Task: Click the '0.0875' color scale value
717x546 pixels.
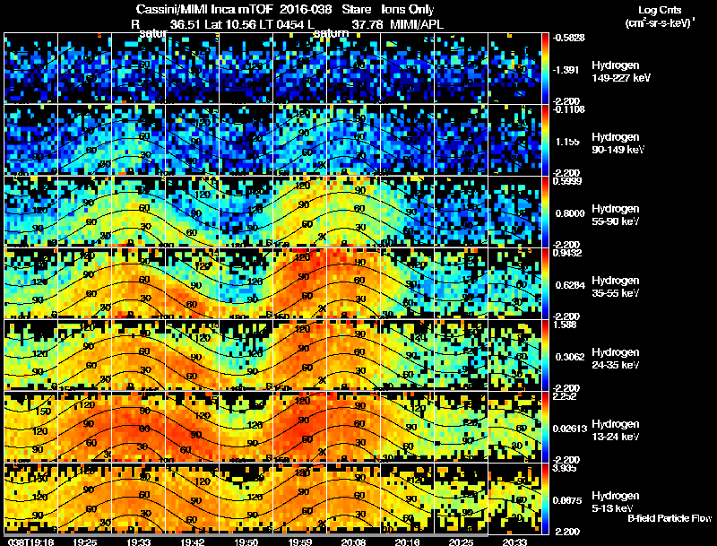Action: pos(569,501)
